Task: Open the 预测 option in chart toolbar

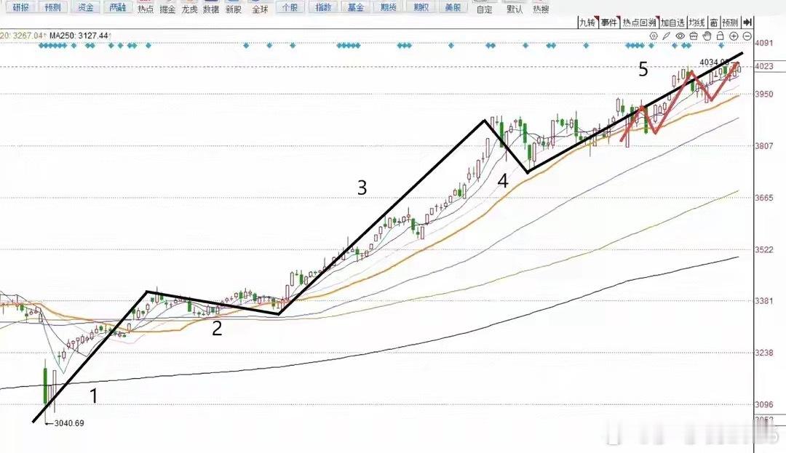Action: coord(730,23)
